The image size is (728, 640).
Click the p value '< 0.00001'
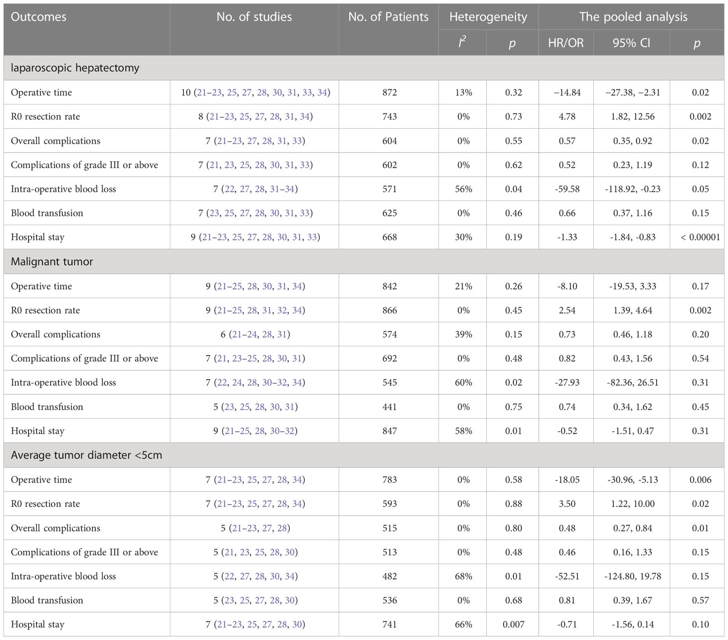[x=700, y=237]
